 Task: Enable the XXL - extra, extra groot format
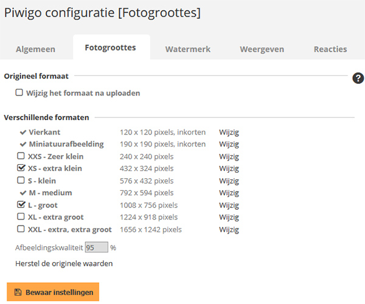coord(21,229)
